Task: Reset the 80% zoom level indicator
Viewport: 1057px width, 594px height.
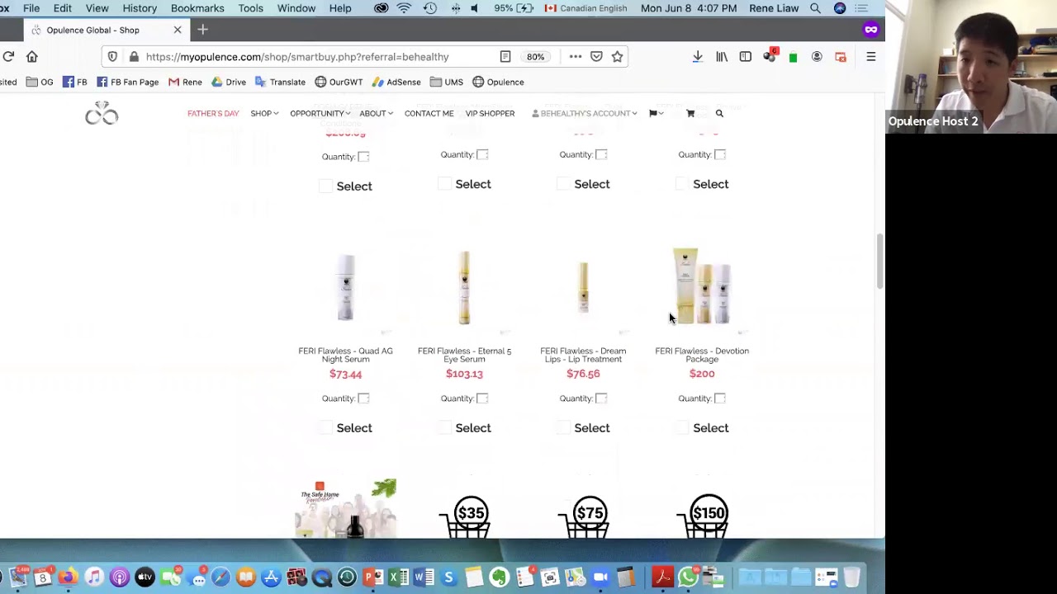Action: coord(536,56)
